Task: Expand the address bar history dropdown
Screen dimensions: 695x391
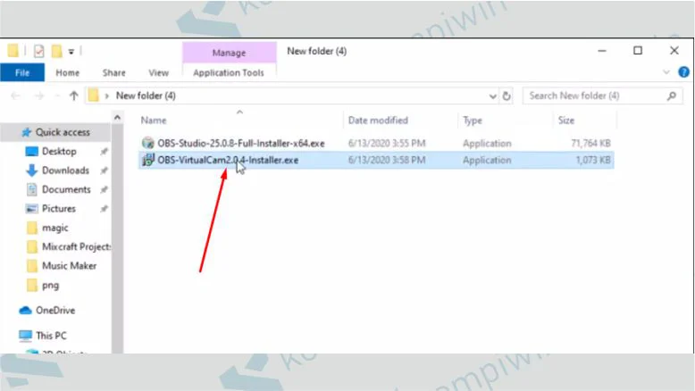Action: point(493,96)
